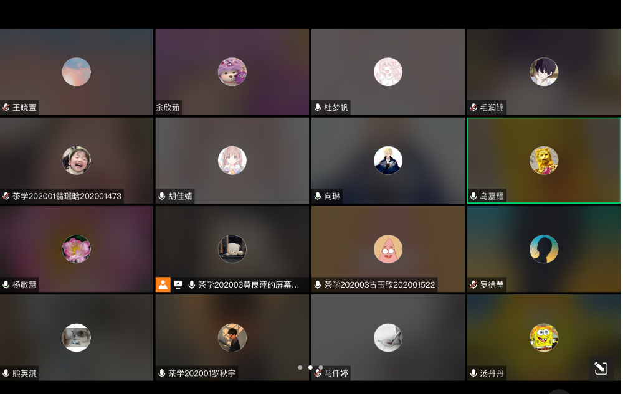Click the muted mic icon beside 罗徐莹
Viewport: 623px width, 394px height.
(x=473, y=285)
